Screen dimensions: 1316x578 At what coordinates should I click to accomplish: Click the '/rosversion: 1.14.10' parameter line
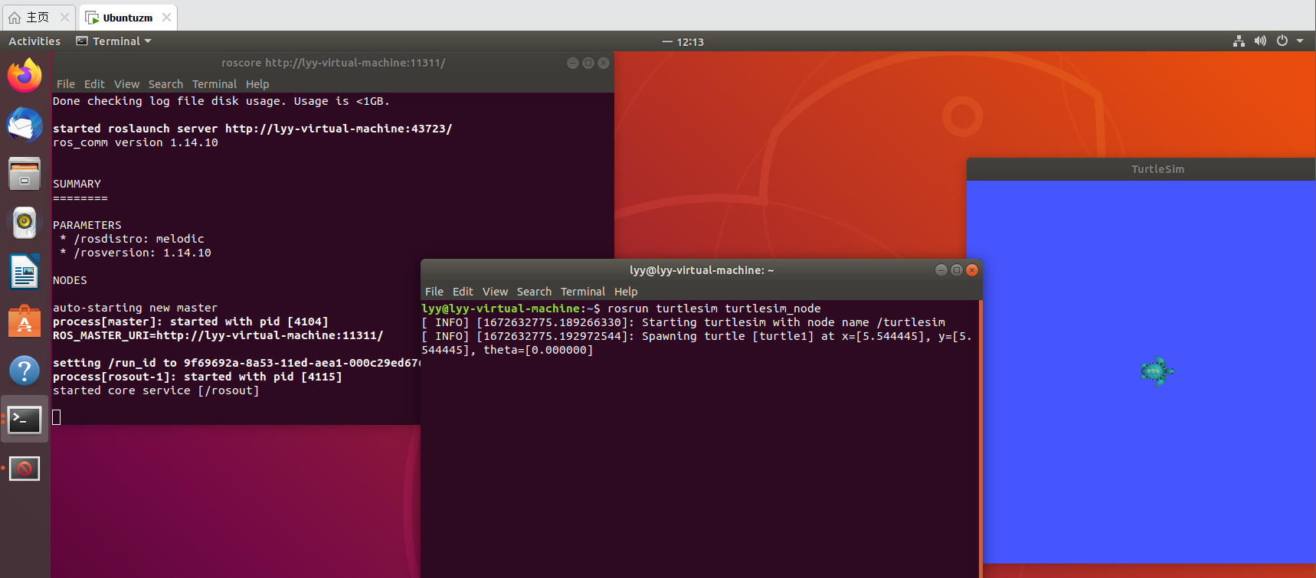136,253
